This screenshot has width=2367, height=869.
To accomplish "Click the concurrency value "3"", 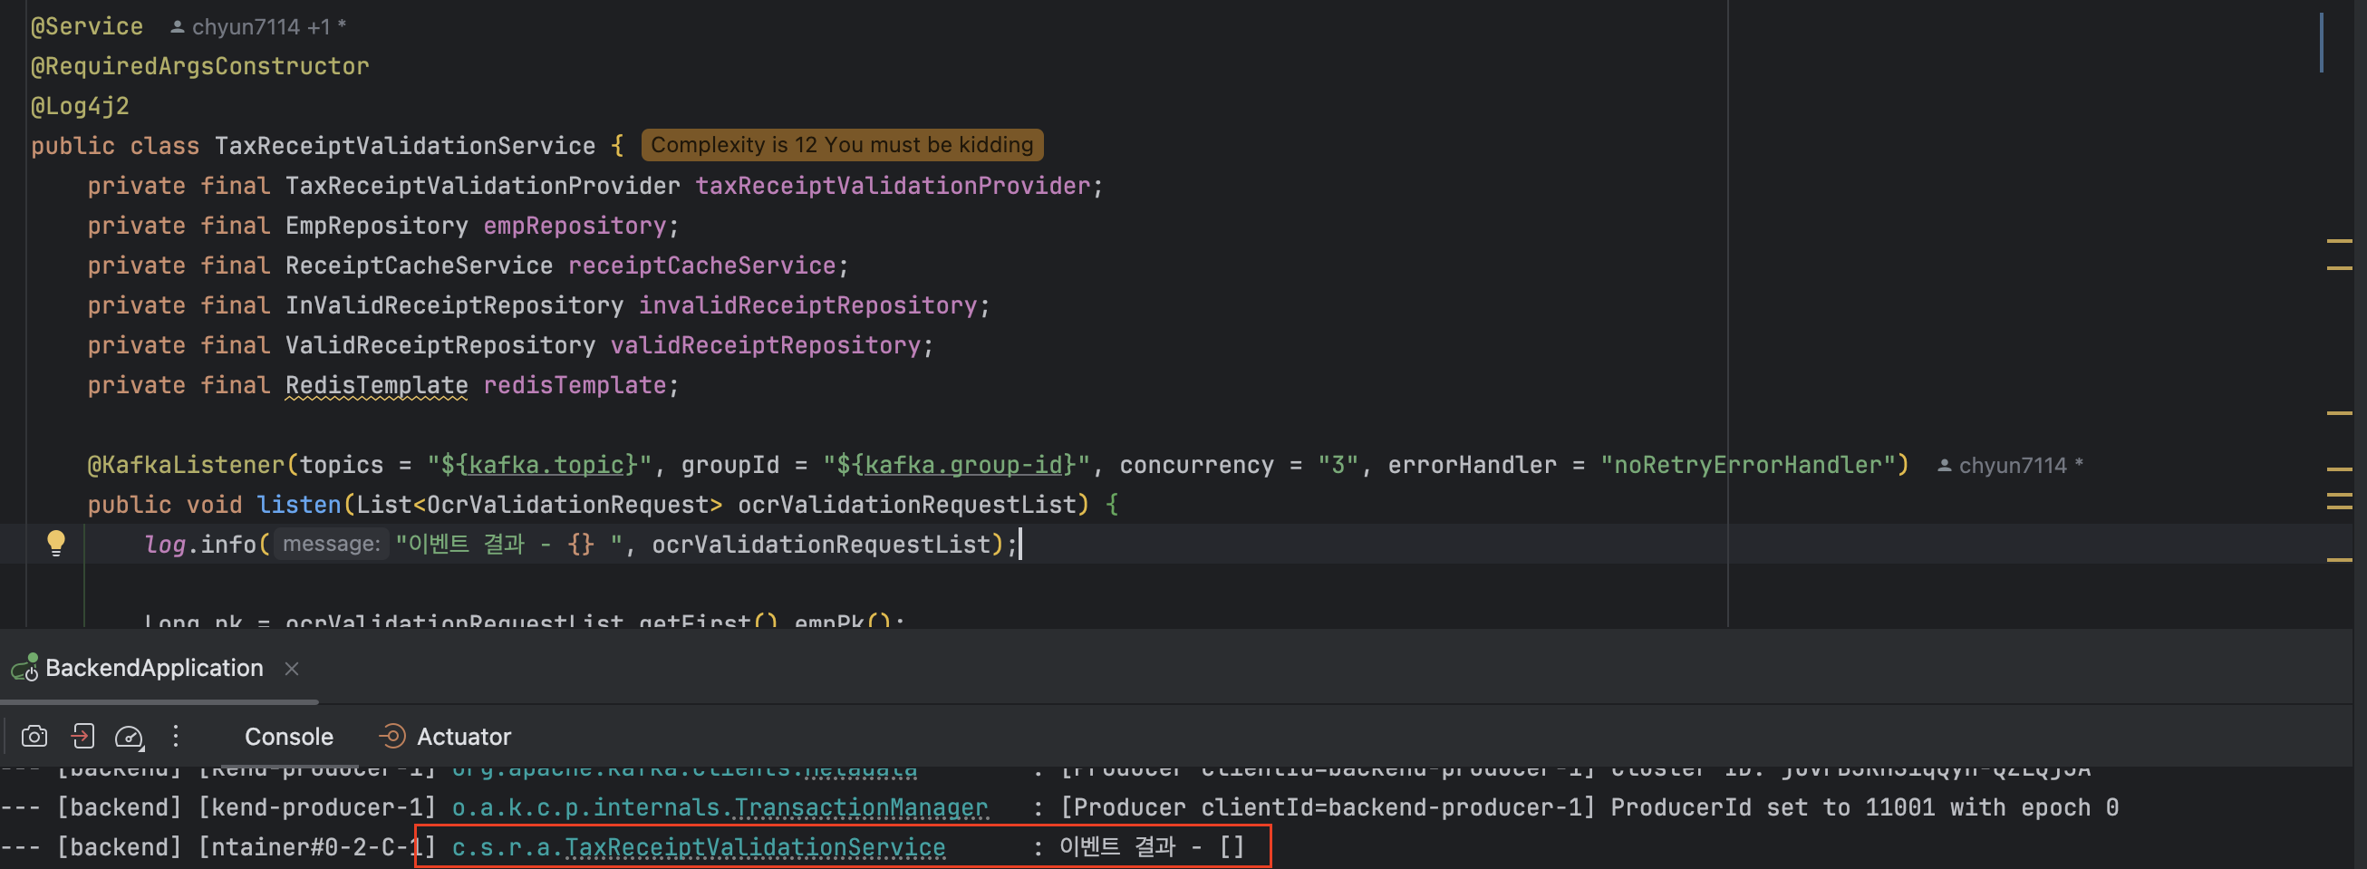I will pyautogui.click(x=1338, y=465).
